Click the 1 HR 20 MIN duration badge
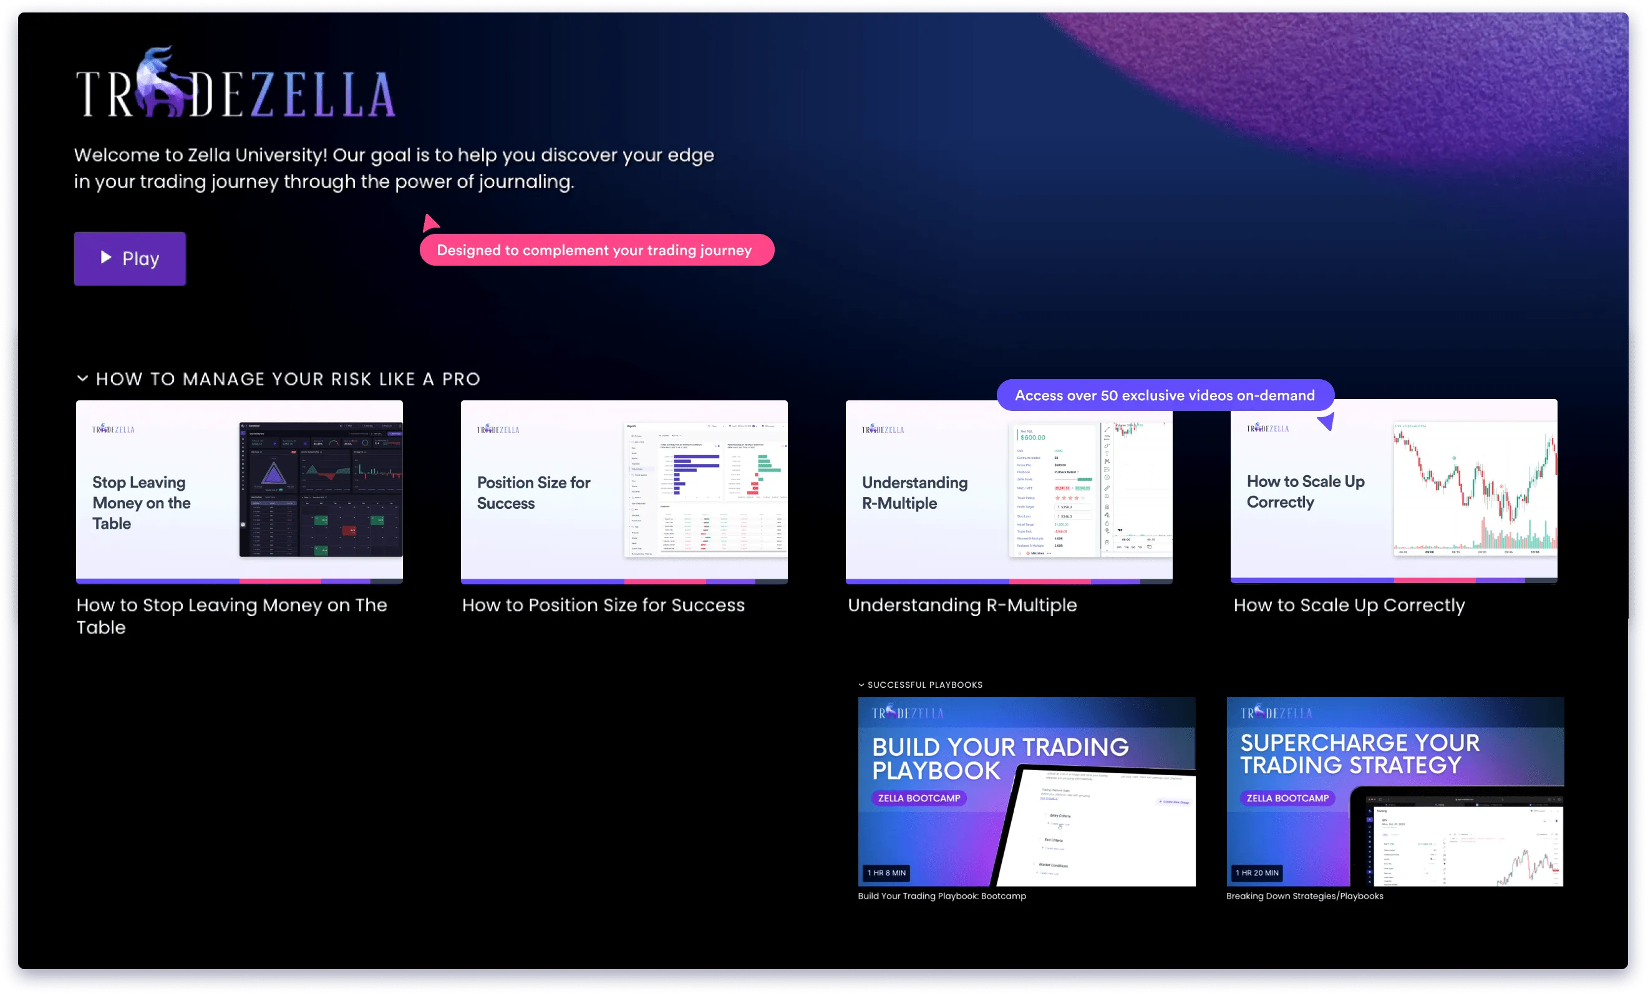 click(x=1256, y=873)
